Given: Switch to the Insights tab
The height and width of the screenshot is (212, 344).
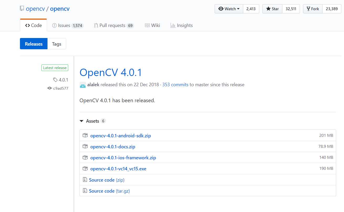Looking at the screenshot, I should coord(182,25).
